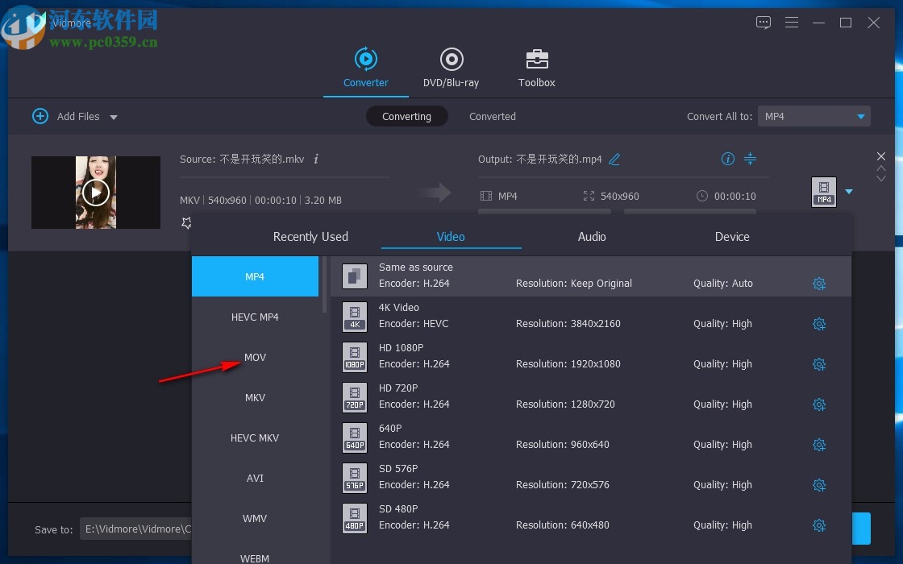903x564 pixels.
Task: Show the Converted files list
Action: [x=492, y=117]
